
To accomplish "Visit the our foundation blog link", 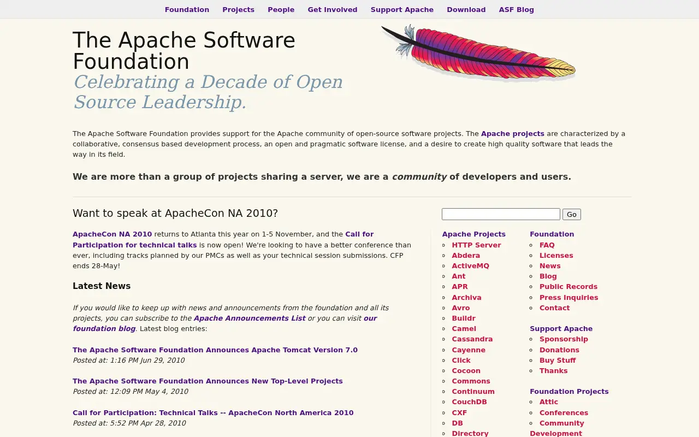I will tap(224, 323).
